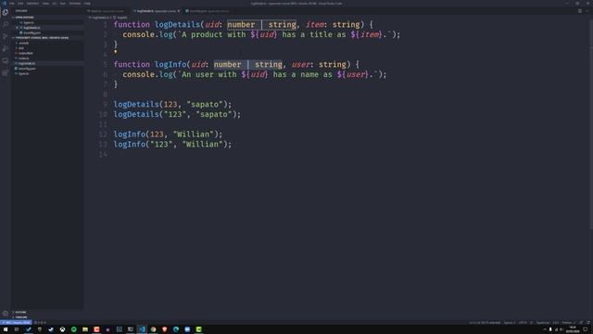This screenshot has height=334, width=593.
Task: Click the "Willian" string on line 12
Action: 193,134
